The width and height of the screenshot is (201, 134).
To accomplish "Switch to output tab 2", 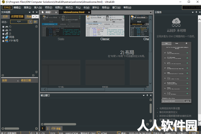I will [x=47, y=128].
